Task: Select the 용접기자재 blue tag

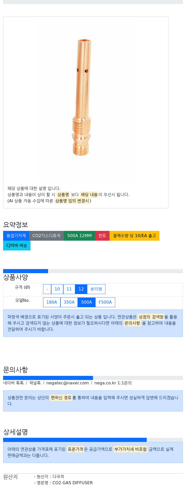Action: 16,236
